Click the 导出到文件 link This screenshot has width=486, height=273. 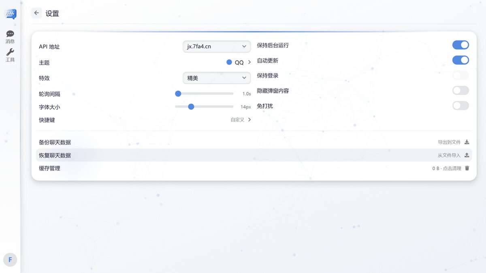pos(449,142)
